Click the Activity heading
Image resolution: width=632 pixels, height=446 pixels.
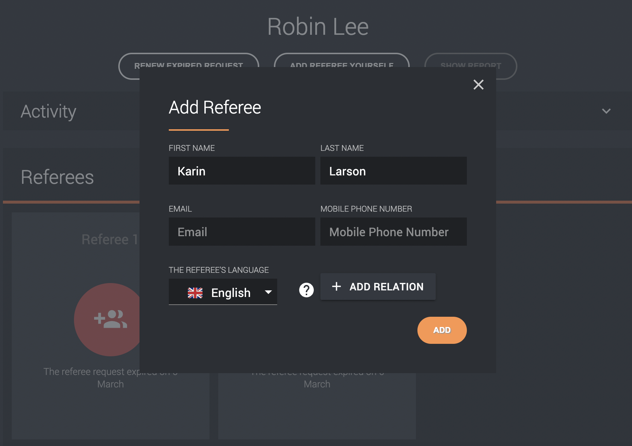click(48, 111)
